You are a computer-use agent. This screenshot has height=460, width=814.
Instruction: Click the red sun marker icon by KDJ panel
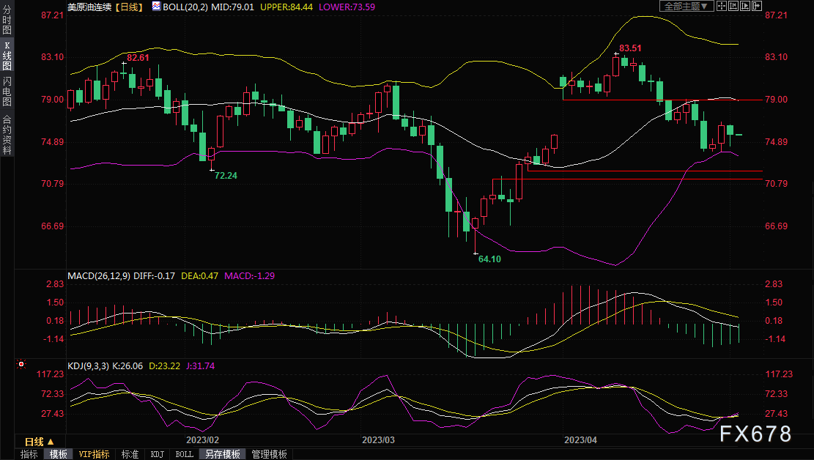click(21, 365)
